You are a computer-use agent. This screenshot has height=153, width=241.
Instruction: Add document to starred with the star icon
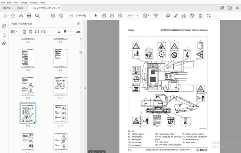pyautogui.click(x=13, y=16)
